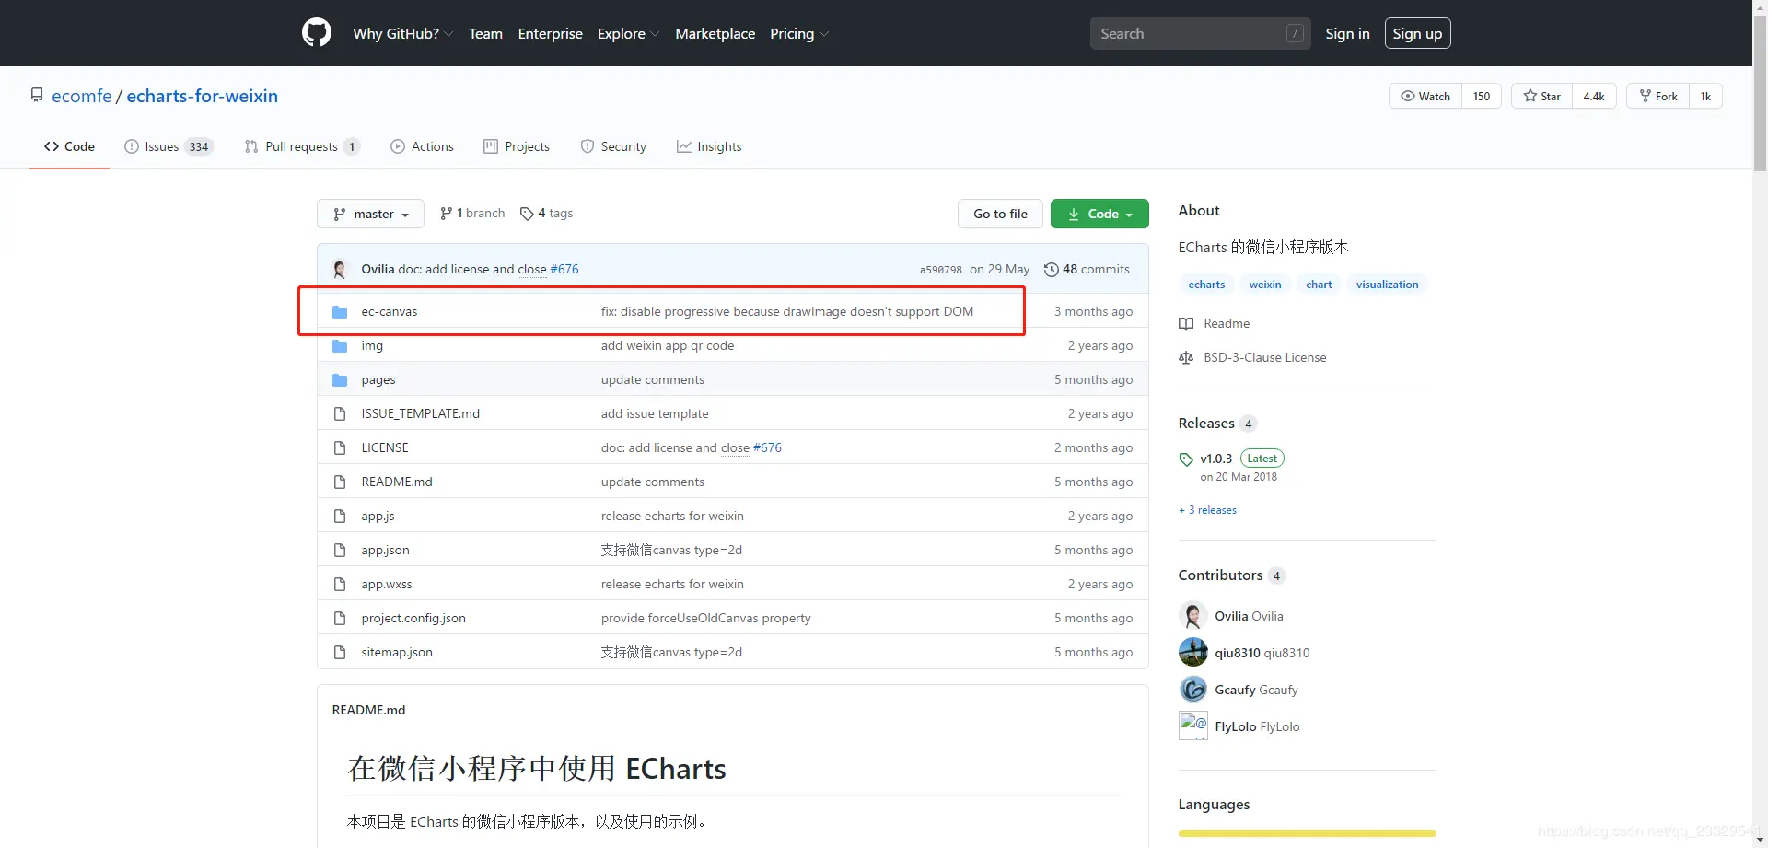
Task: Click the scale icon next to BSD-3-Clause License
Action: [1186, 358]
